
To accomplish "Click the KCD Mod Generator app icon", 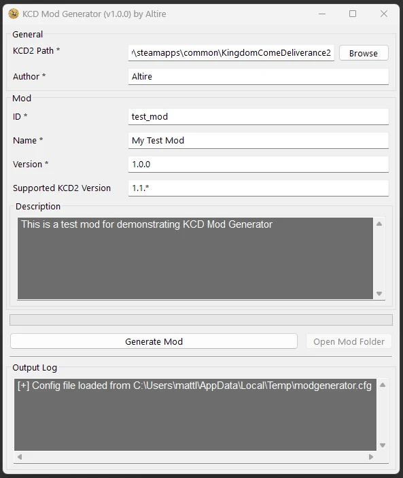I will [14, 14].
